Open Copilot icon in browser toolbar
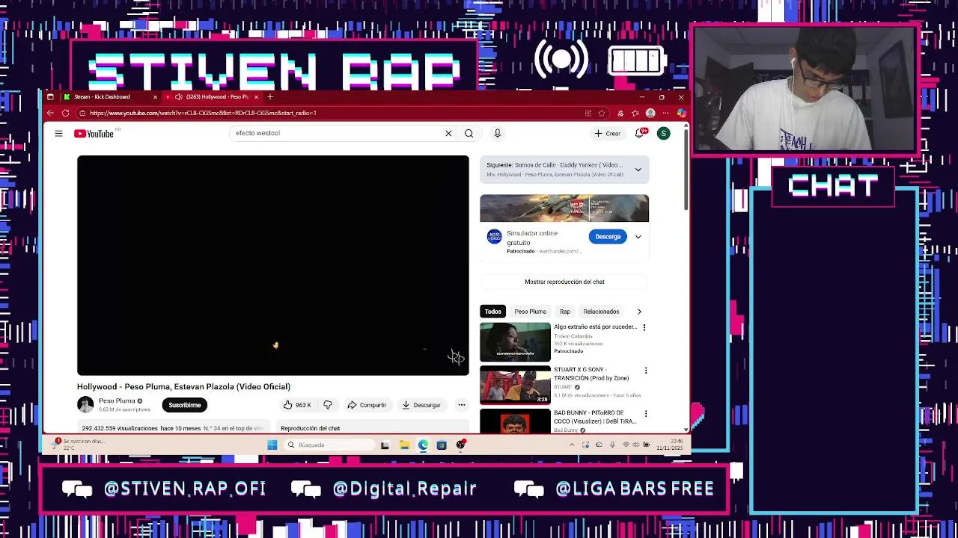The width and height of the screenshot is (958, 538). click(681, 113)
